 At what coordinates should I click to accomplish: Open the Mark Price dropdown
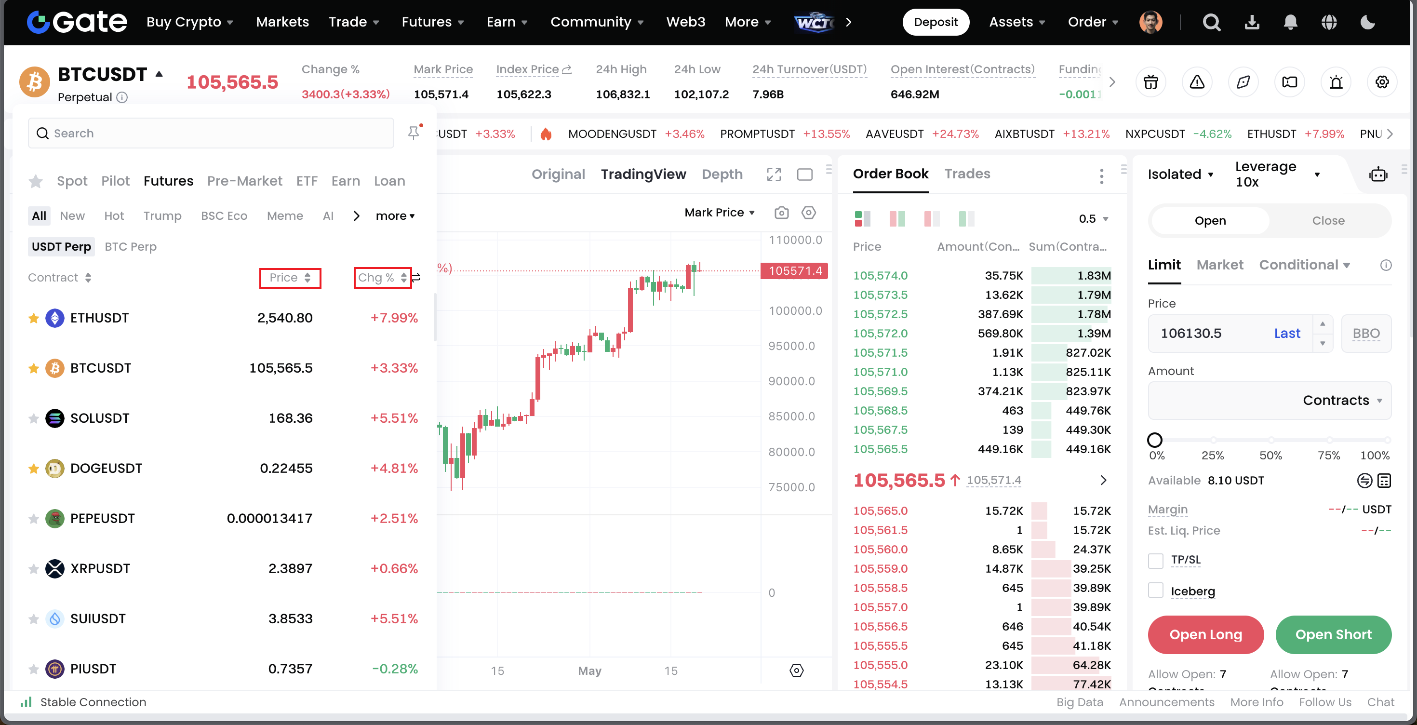click(x=719, y=213)
